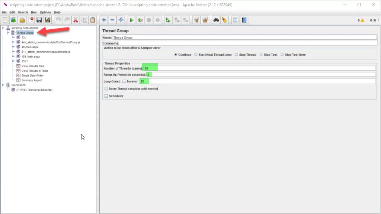Image resolution: width=381 pixels, height=214 pixels.
Task: Open the Edit menu
Action: (x=12, y=12)
